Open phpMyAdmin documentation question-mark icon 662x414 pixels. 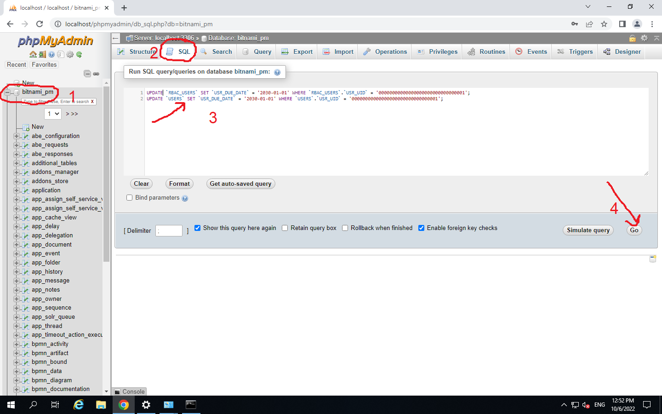[51, 54]
